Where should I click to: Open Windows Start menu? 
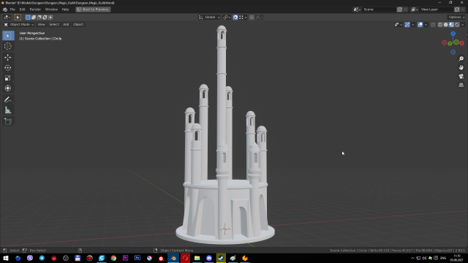point(6,258)
